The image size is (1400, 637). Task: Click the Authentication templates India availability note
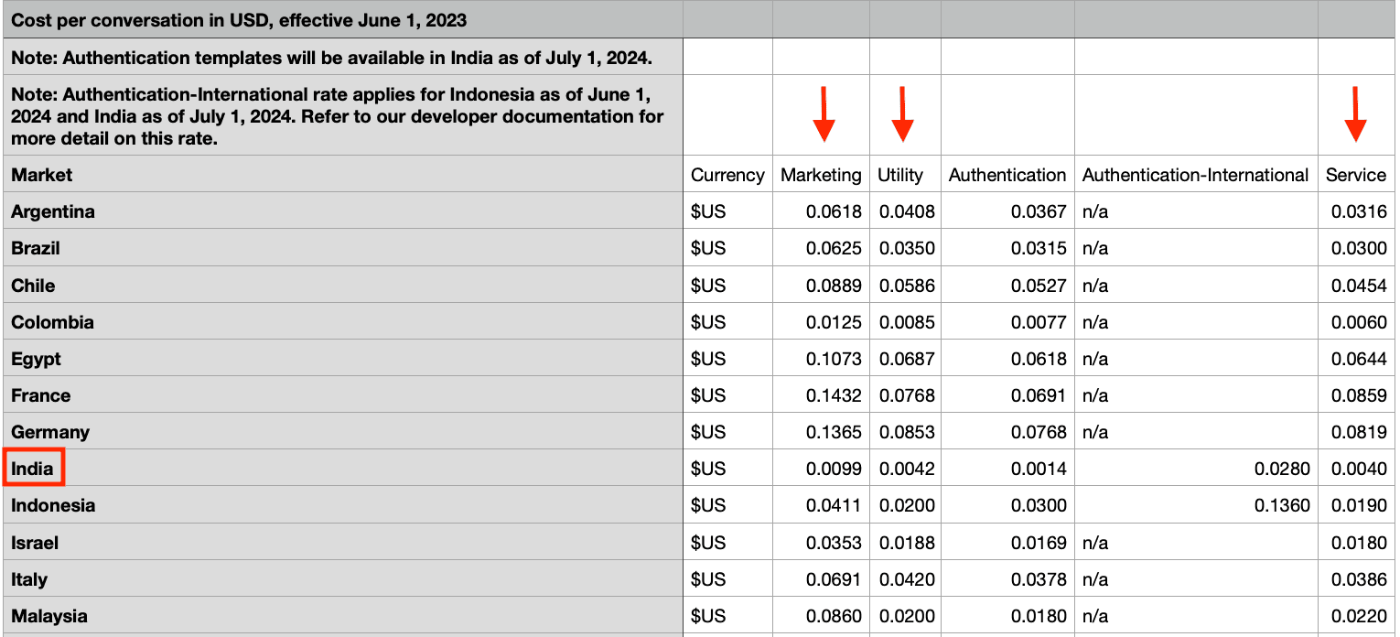click(331, 58)
